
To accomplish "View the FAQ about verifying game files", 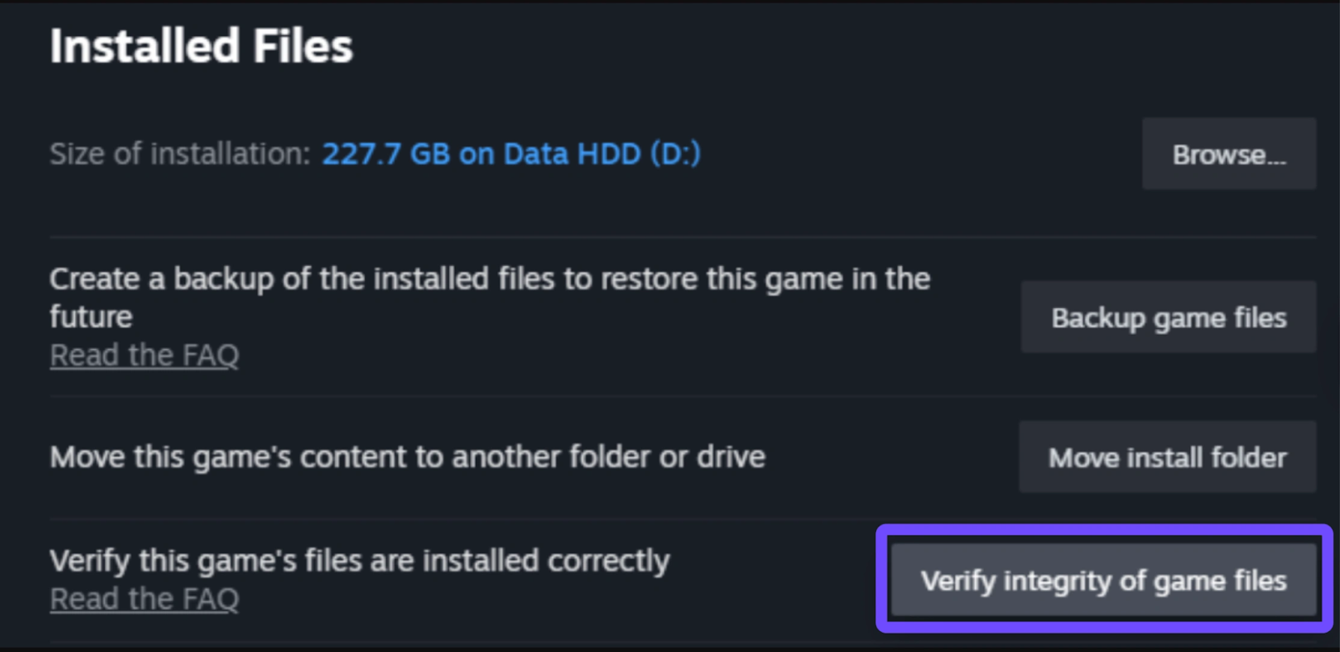I will click(x=144, y=599).
